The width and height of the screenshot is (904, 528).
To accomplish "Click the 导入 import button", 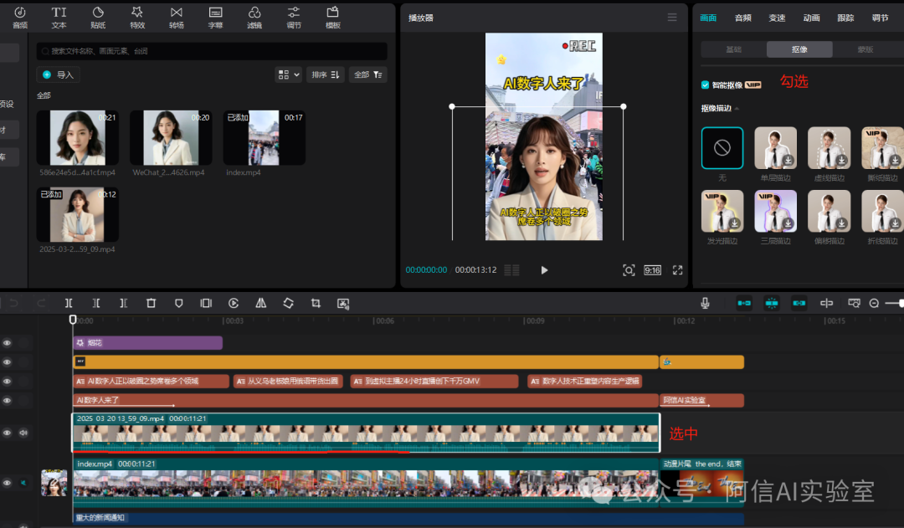I will [59, 74].
